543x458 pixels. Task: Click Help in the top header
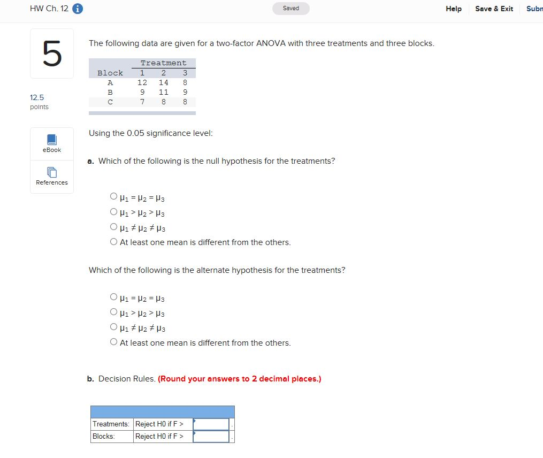pos(453,9)
